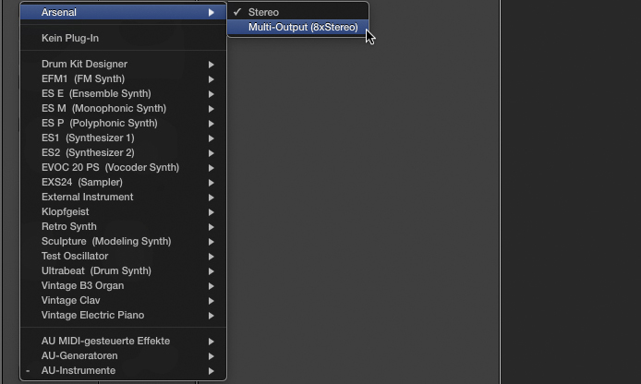Screen dimensions: 641x384
Task: Expand arrow next to Retro Synth
Action: point(212,227)
